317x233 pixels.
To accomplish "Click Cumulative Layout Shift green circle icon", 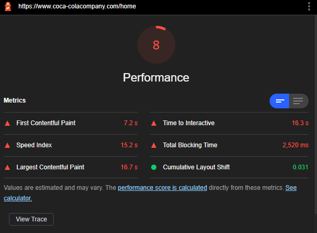I will [154, 167].
